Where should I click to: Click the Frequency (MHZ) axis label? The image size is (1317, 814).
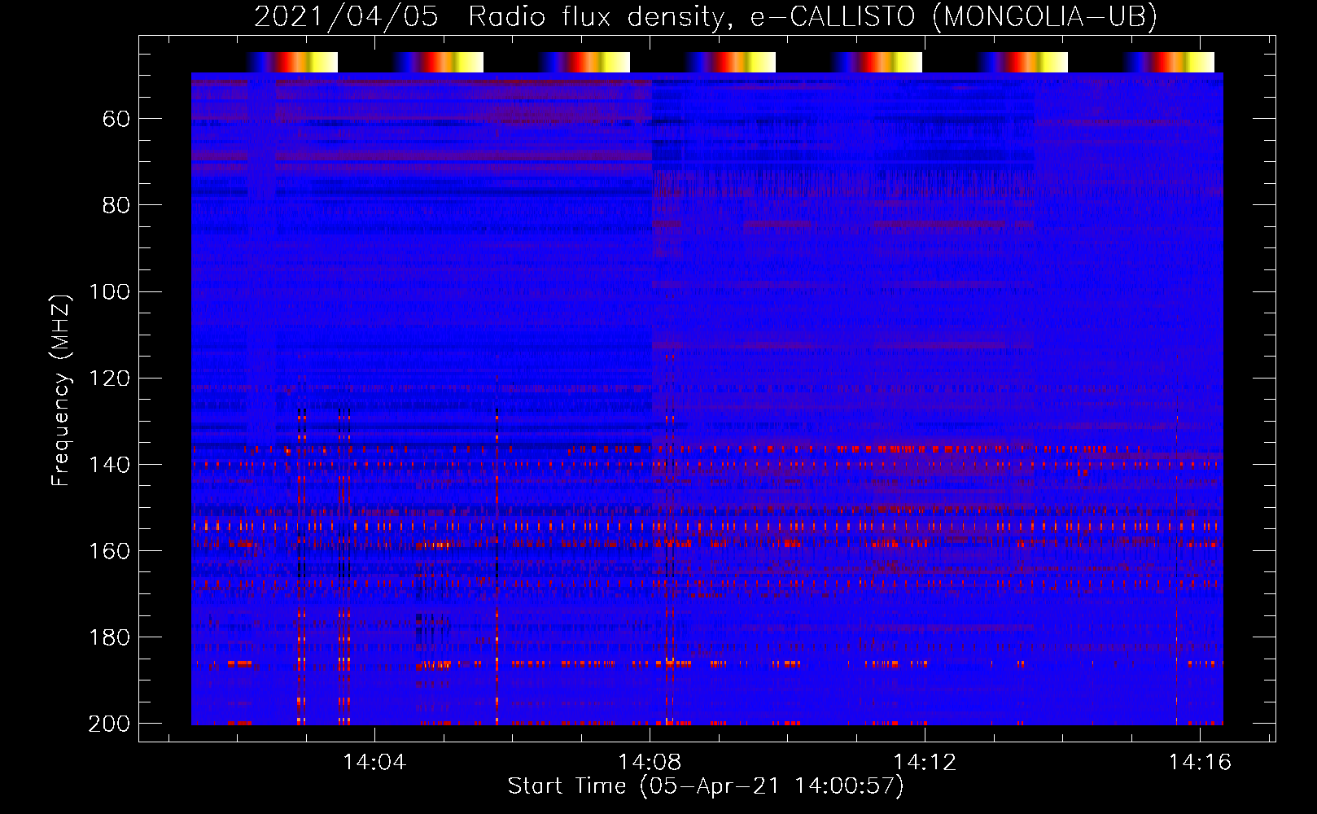point(61,390)
